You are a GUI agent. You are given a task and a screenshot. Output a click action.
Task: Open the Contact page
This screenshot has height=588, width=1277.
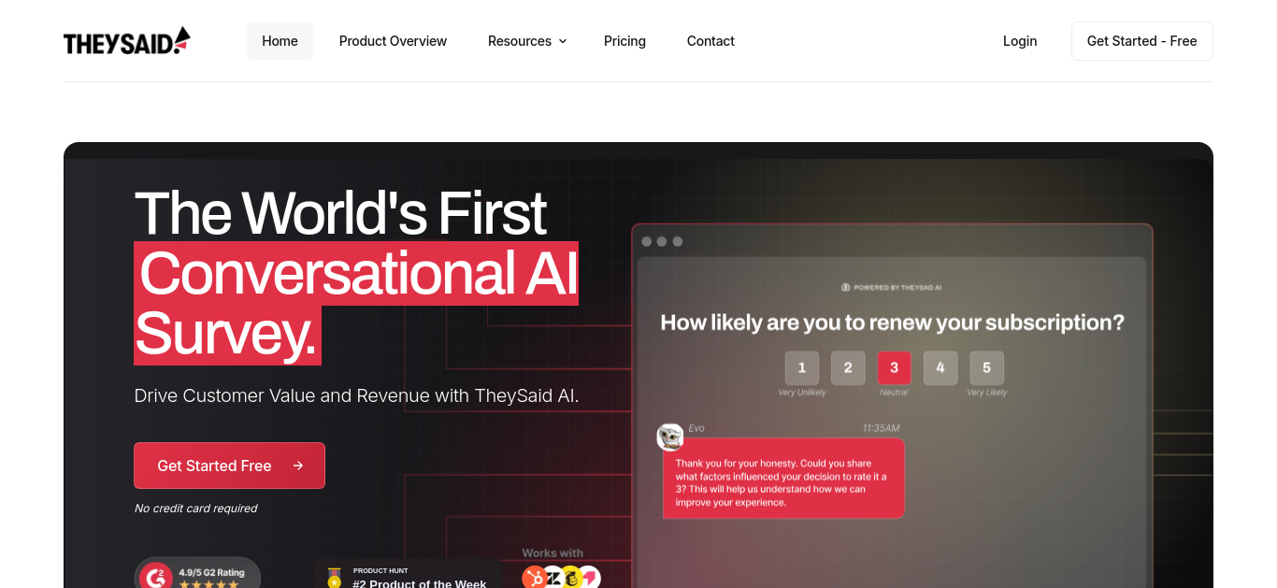(x=710, y=41)
